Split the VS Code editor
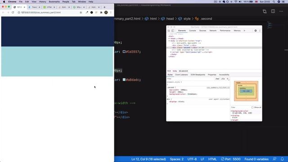Viewport: 288px width, 162px height. pos(273,11)
